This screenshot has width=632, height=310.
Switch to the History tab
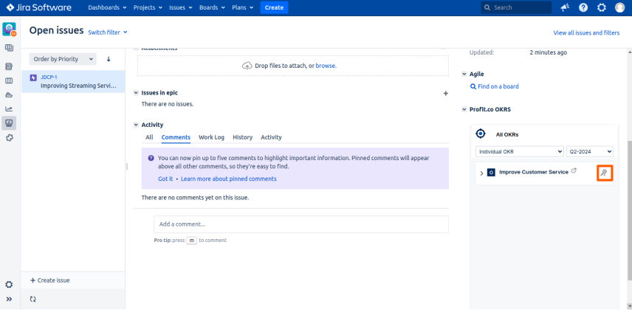point(243,137)
